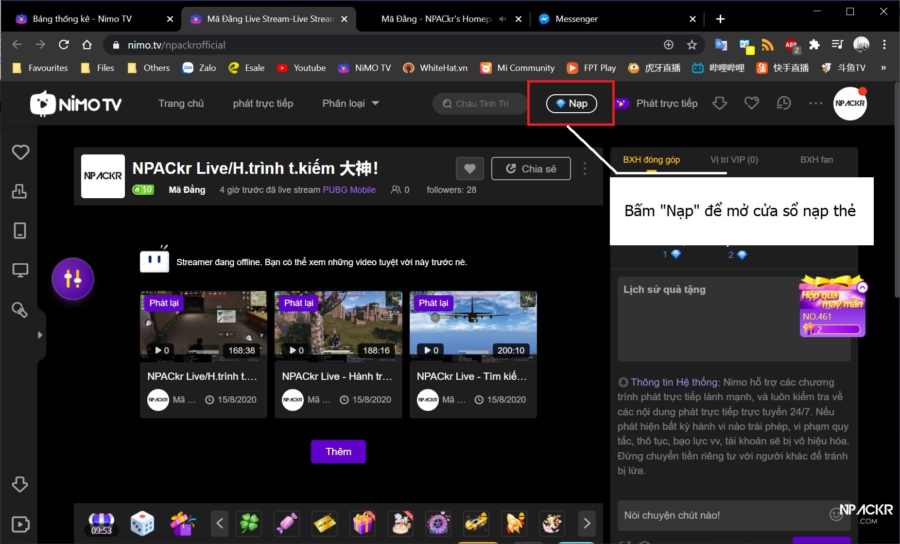Click the Chia sẻ share button

coord(531,169)
